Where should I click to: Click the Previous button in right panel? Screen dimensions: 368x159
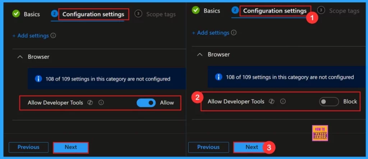208,147
